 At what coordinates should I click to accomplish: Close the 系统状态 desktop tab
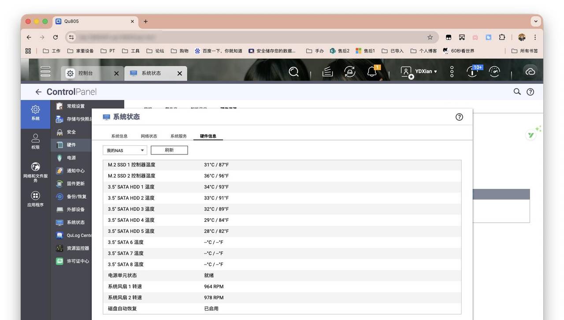click(x=180, y=74)
